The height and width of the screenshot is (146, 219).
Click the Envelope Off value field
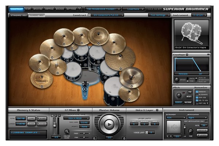pyautogui.click(x=200, y=74)
